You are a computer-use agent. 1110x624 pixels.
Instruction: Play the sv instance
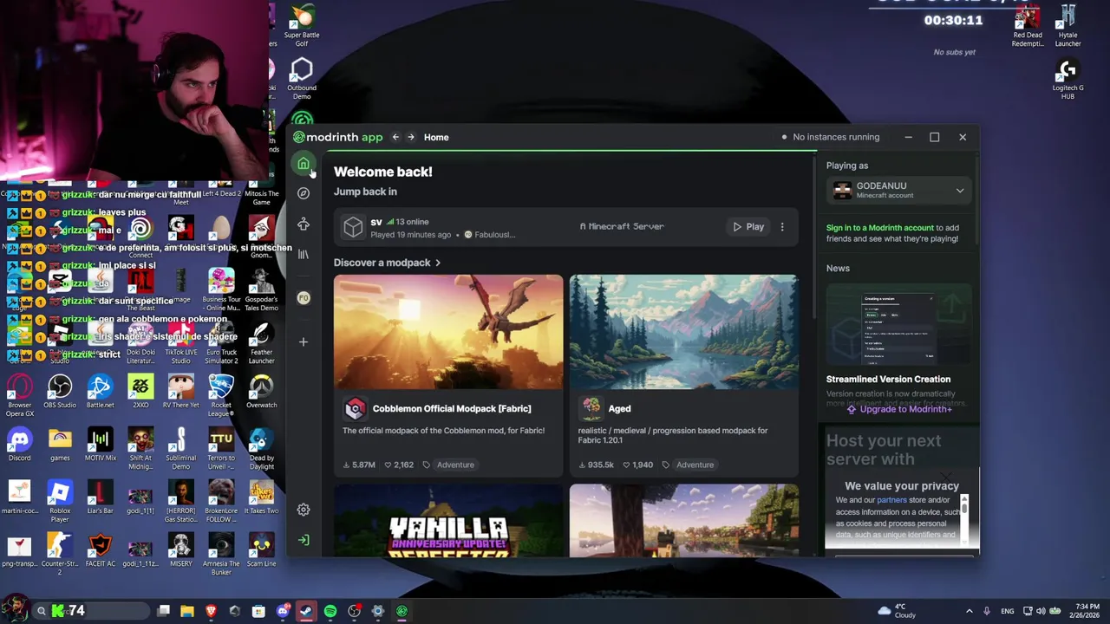coord(748,227)
